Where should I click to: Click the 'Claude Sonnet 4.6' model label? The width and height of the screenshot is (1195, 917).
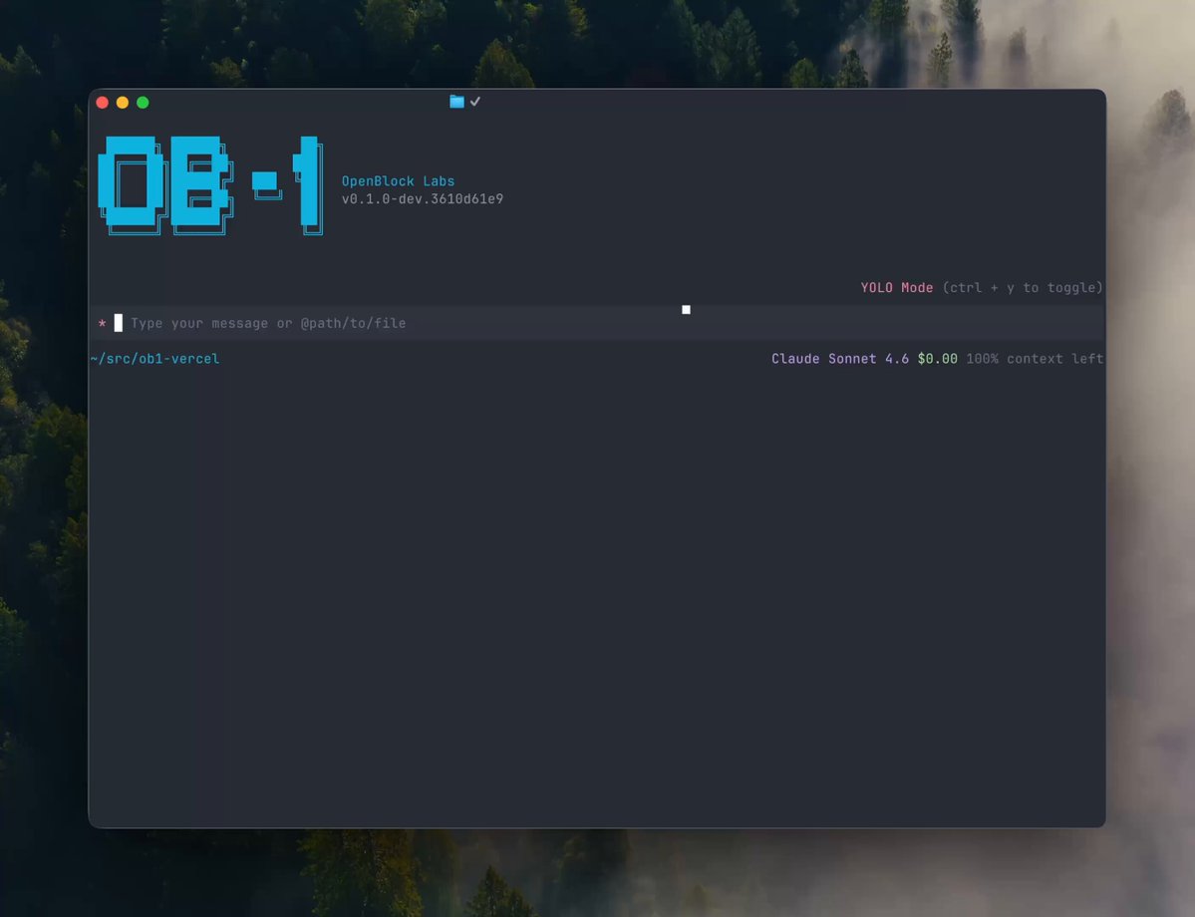(840, 358)
